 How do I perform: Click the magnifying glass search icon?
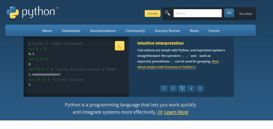click(167, 13)
